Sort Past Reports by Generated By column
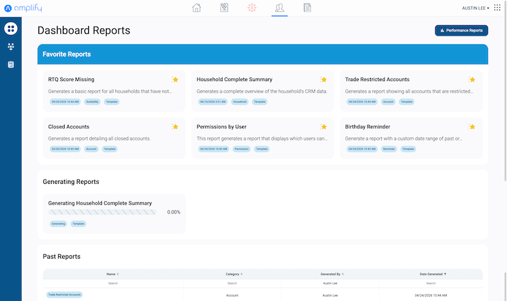Viewport: 507px width, 301px height. coord(332,274)
